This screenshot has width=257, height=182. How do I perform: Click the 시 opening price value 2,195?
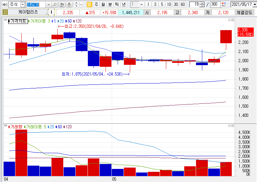pyautogui.click(x=162, y=12)
